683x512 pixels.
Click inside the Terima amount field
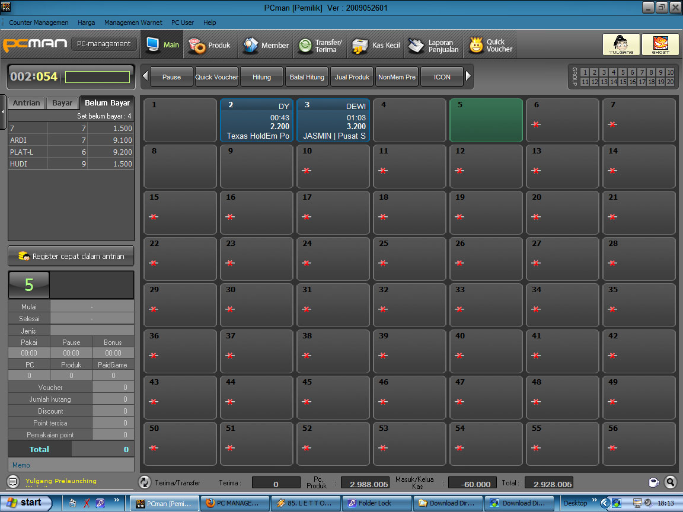(276, 484)
